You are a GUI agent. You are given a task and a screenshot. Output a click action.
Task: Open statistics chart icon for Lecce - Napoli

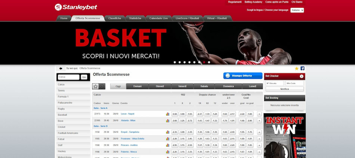[x=167, y=114]
